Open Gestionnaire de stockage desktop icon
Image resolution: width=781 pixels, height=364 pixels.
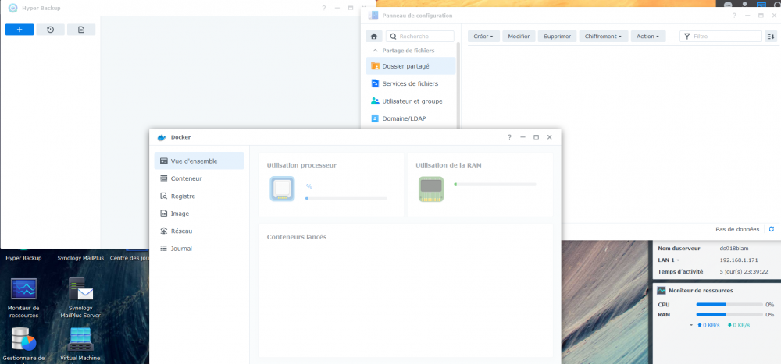(x=23, y=340)
